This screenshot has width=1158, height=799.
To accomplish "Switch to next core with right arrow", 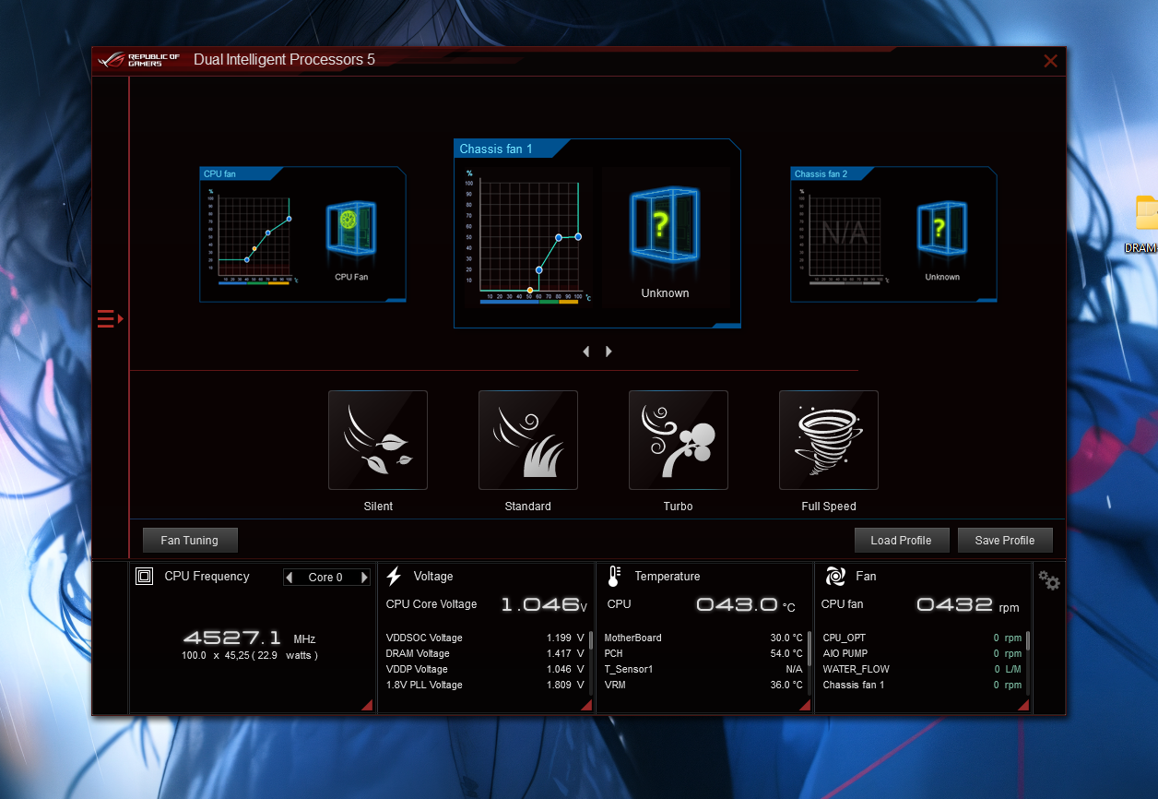I will [364, 578].
